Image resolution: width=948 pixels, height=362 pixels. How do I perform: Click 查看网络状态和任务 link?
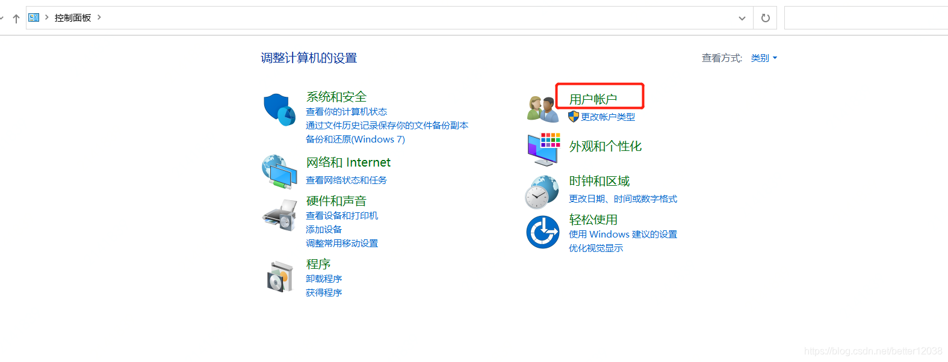click(347, 180)
